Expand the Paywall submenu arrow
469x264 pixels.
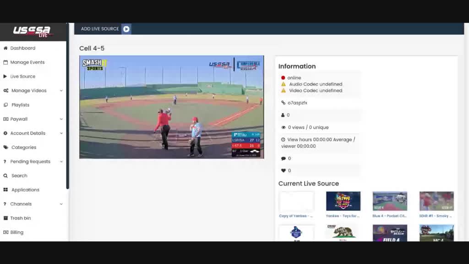point(61,119)
